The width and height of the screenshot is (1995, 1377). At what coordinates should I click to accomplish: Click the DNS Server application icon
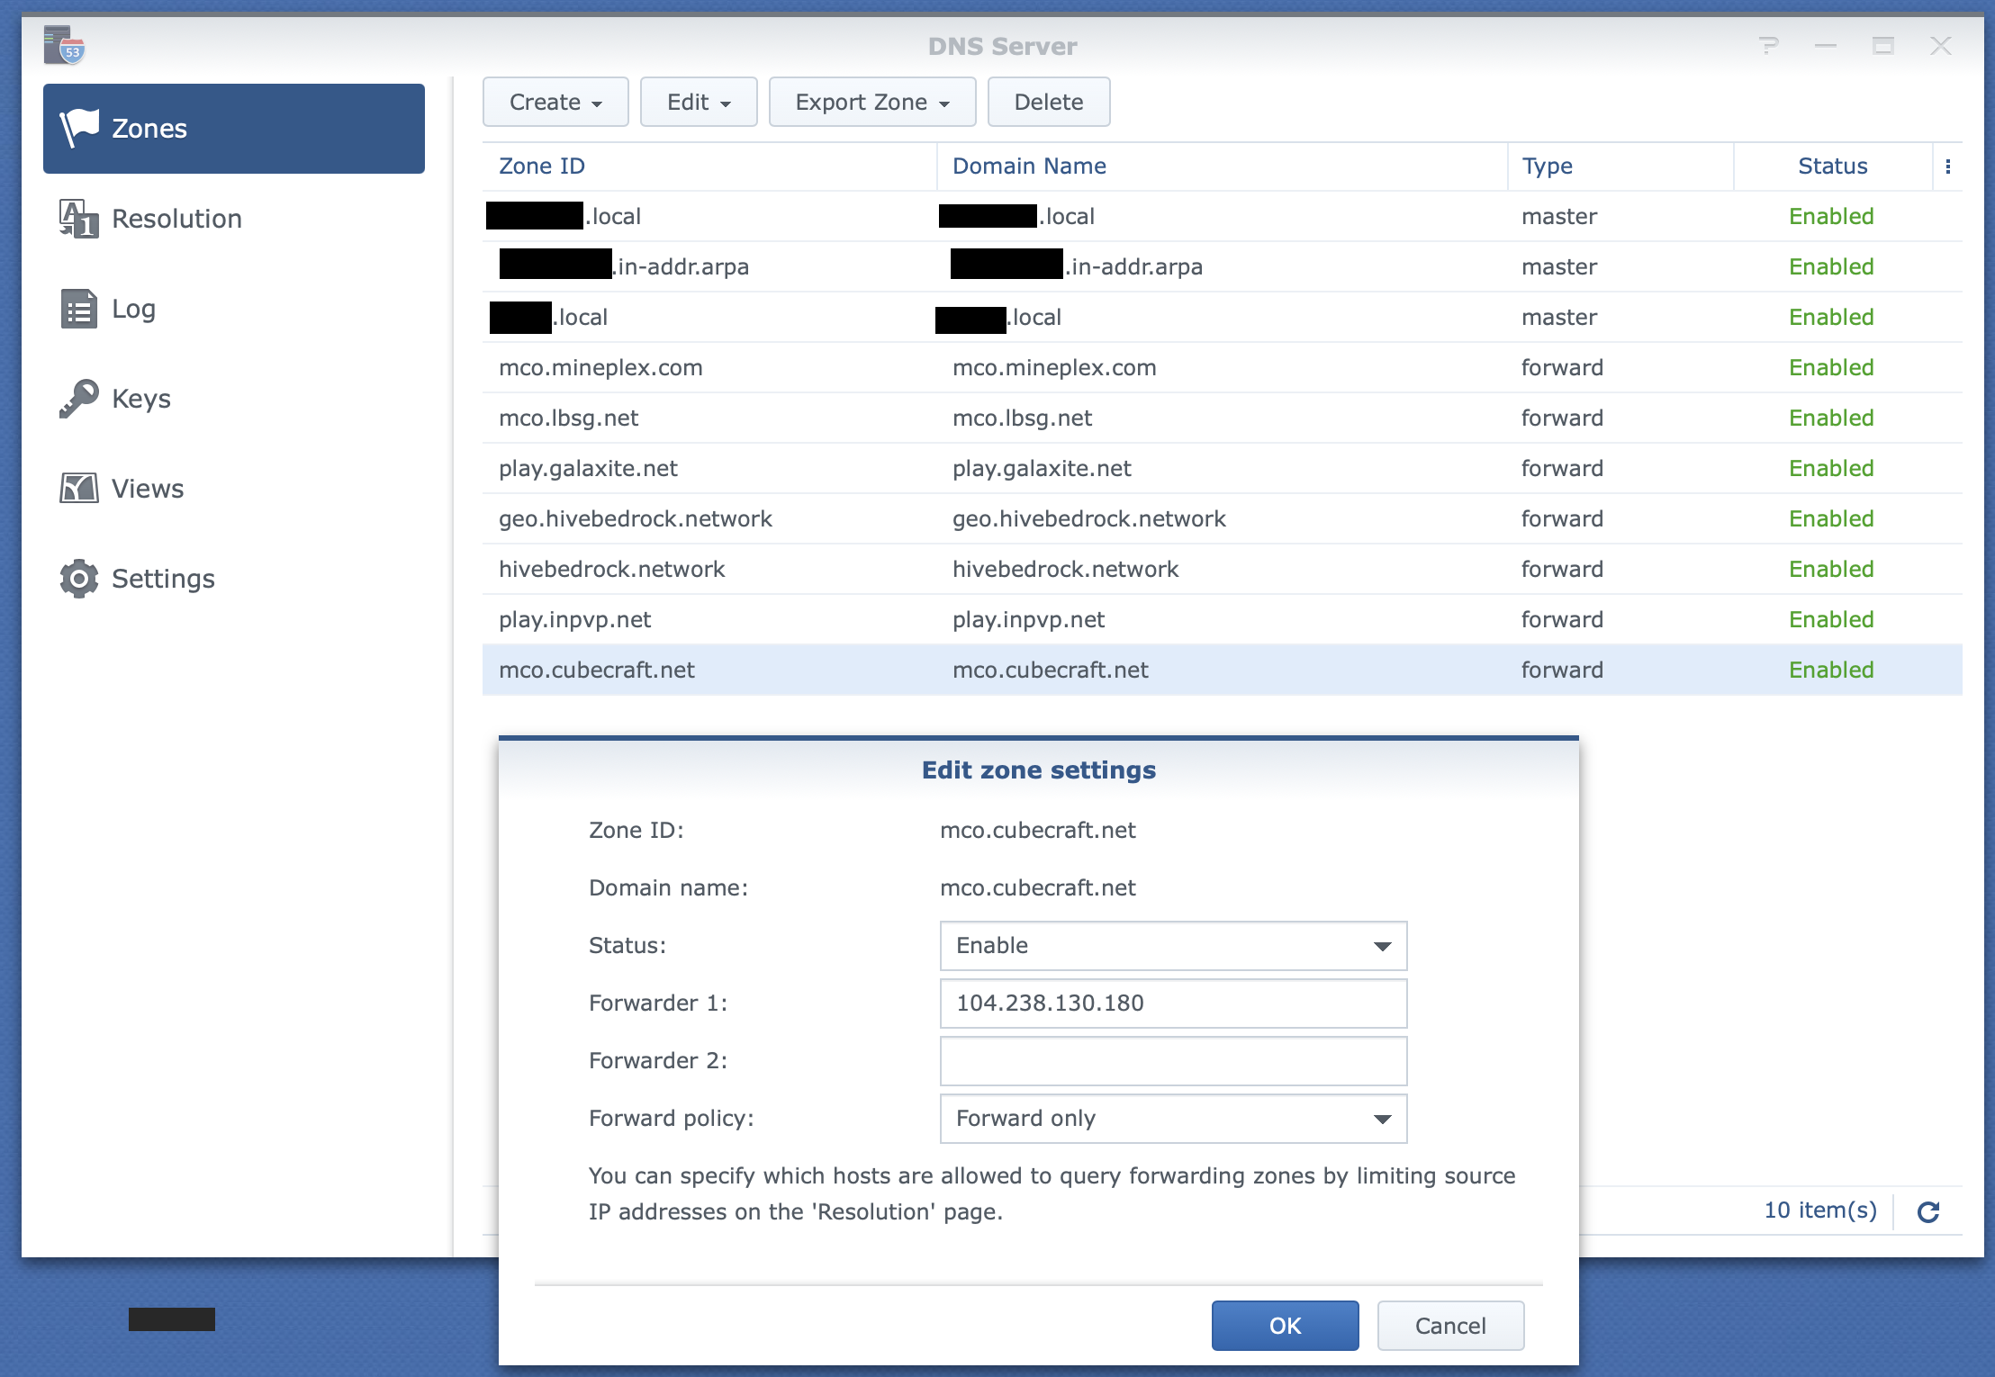pyautogui.click(x=64, y=45)
